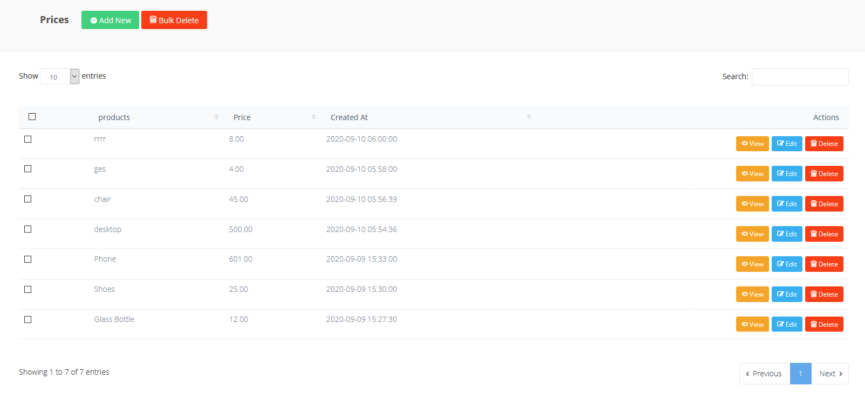865x393 pixels.
Task: Check the box for the desktop row
Action: pos(28,229)
